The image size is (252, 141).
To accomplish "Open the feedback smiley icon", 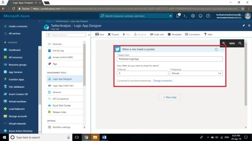I will tap(200, 16).
